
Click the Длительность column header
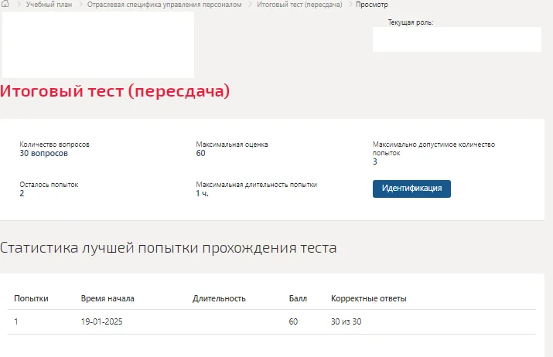tap(219, 298)
